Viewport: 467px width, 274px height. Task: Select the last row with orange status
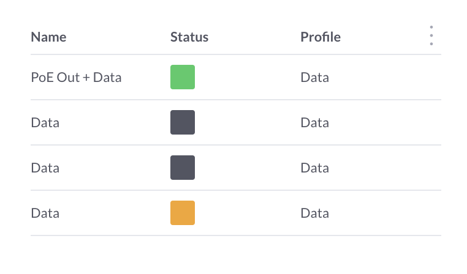click(x=245, y=213)
